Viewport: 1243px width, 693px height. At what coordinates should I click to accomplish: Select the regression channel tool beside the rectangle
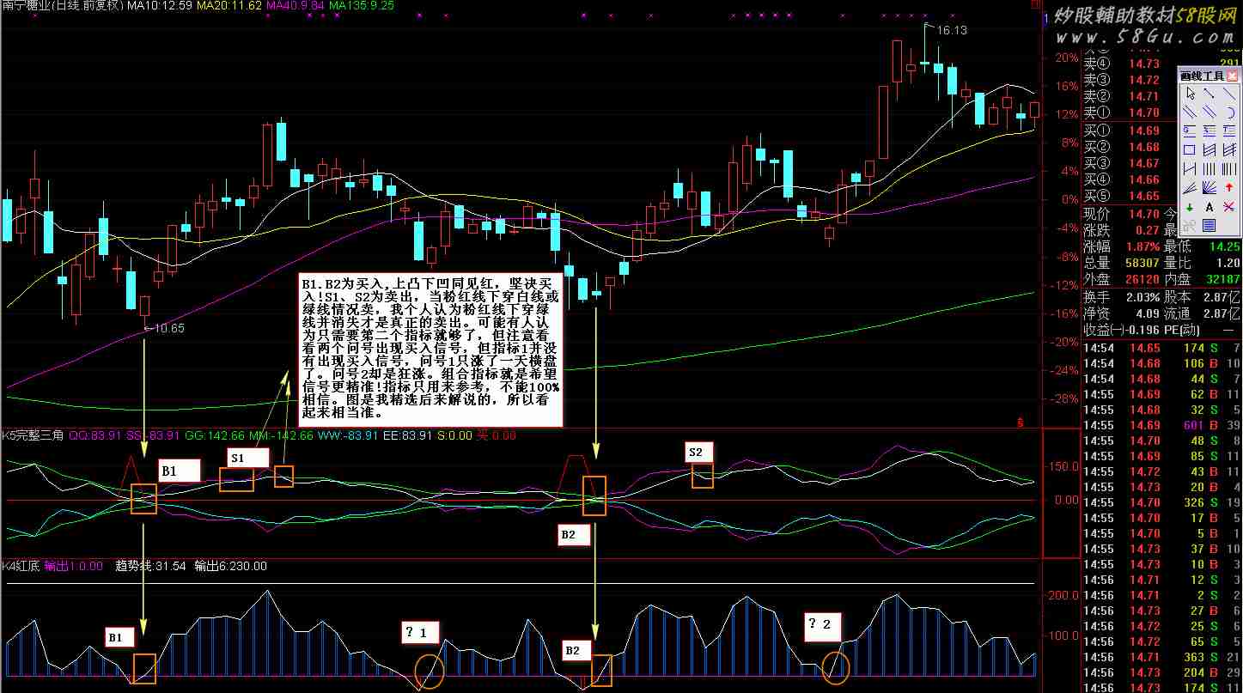click(1209, 149)
